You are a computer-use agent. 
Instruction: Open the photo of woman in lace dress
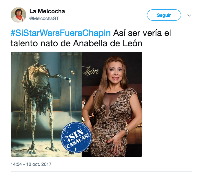(112, 104)
